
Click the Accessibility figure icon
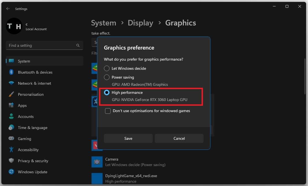[x=11, y=150]
